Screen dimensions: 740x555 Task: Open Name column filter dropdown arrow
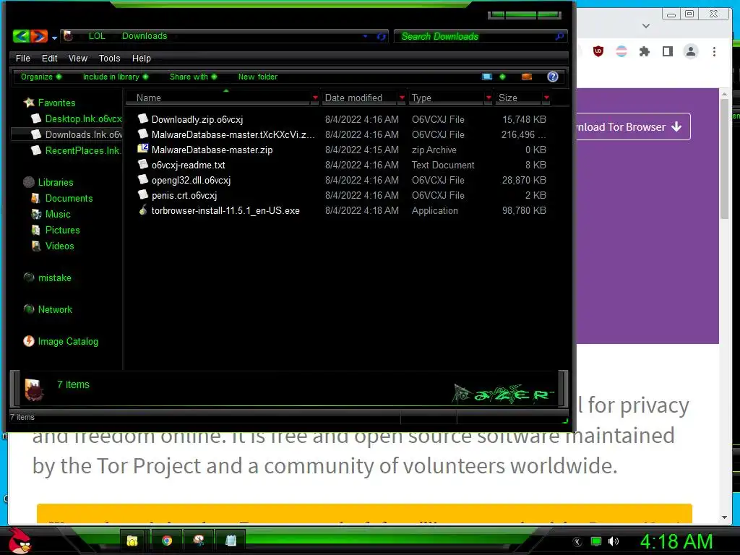315,98
